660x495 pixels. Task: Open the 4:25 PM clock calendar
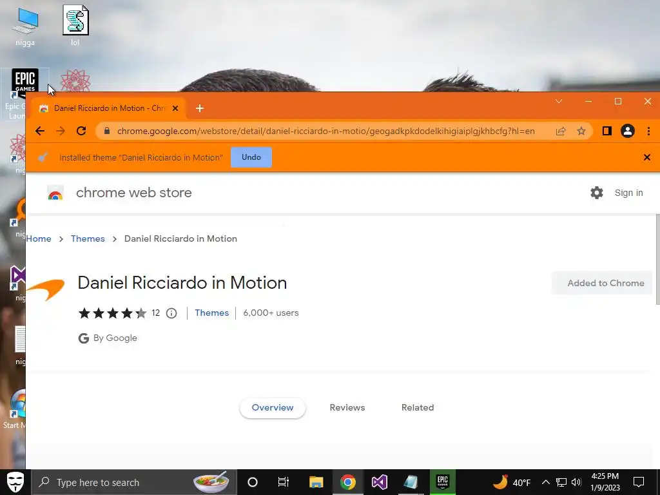pos(605,482)
